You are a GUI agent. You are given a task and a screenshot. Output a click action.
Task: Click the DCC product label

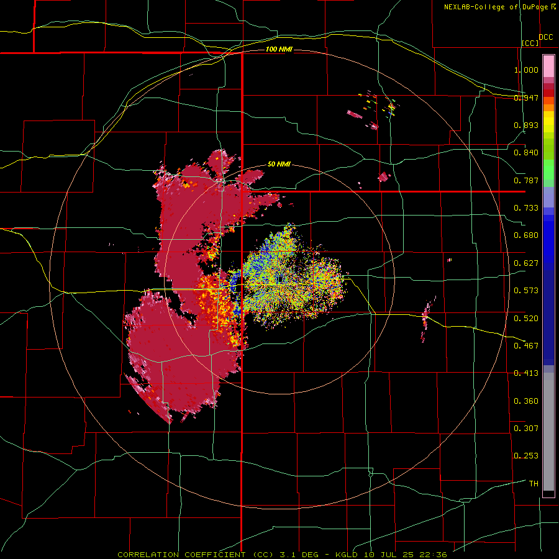[545, 37]
